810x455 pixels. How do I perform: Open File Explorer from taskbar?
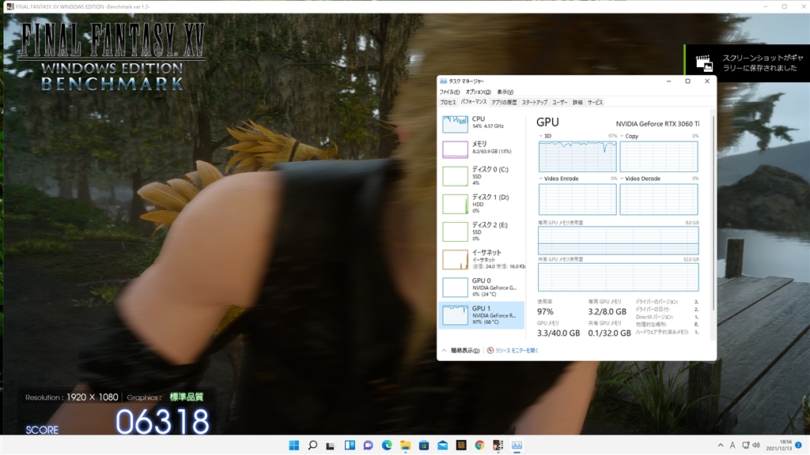406,445
